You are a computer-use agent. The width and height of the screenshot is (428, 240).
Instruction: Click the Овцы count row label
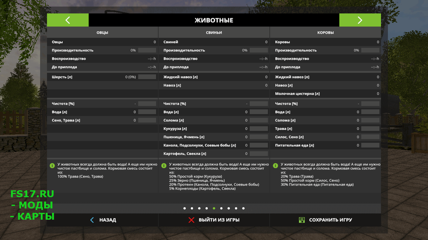57,42
